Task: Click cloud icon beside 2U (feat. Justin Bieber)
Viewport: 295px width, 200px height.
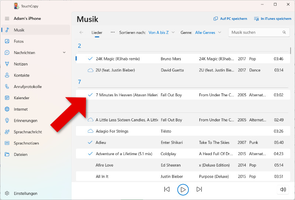Action: [x=90, y=70]
